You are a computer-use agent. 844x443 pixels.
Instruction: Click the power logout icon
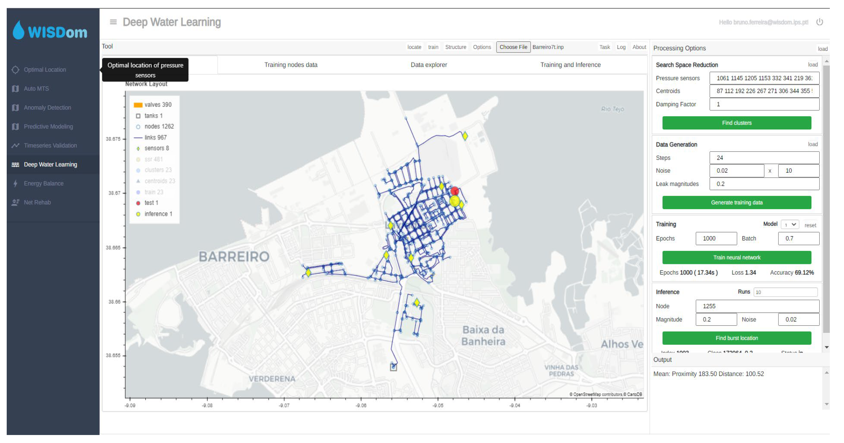(819, 22)
